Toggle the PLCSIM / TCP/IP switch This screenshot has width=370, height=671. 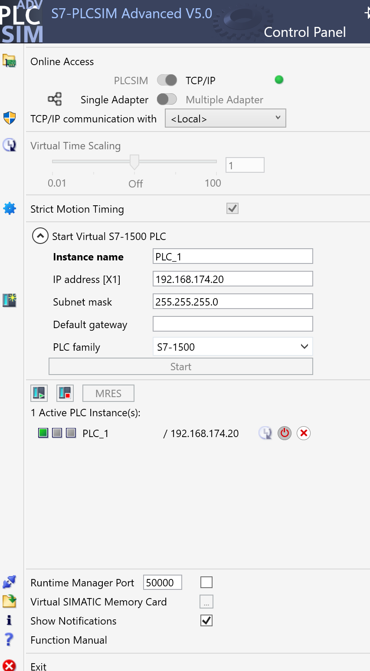pyautogui.click(x=167, y=80)
